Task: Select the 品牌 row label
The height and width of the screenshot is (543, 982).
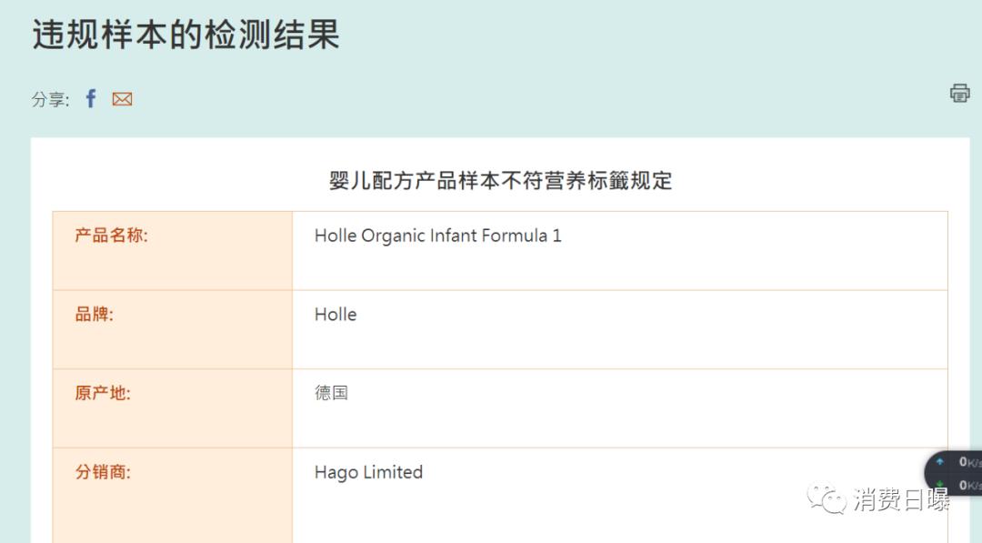Action: [95, 314]
